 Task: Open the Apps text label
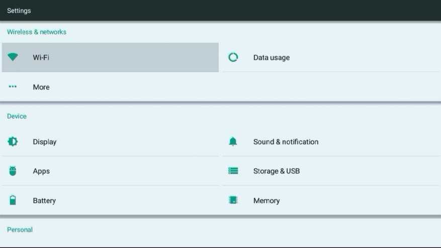click(41, 171)
